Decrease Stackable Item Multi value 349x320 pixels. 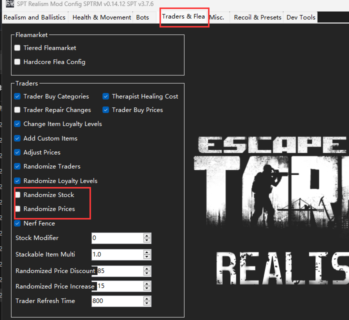[x=147, y=257]
